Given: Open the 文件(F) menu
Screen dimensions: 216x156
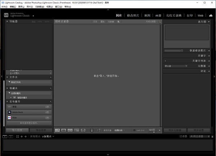Looking at the screenshot, I should (5, 6).
